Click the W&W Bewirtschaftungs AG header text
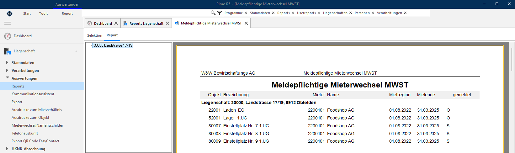The image size is (515, 153). pyautogui.click(x=228, y=73)
